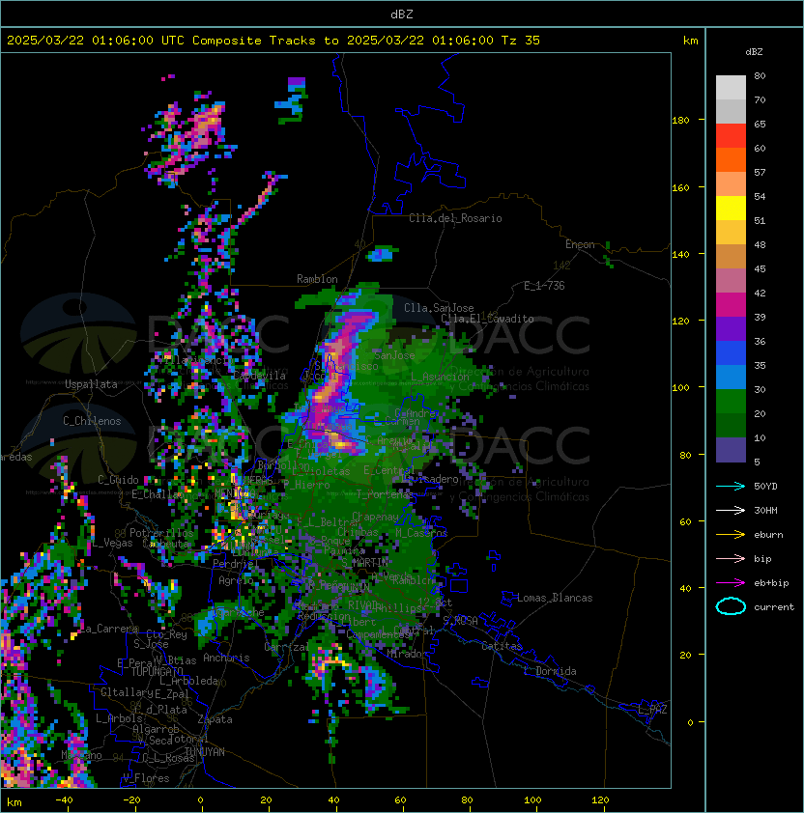Image resolution: width=804 pixels, height=813 pixels.
Task: Click the 'TUPUNGATO' map label
Action: pos(157,671)
